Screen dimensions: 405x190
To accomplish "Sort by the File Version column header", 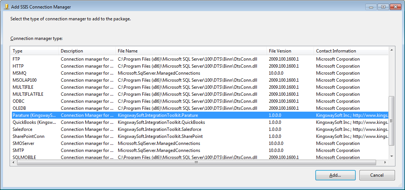I will [290, 51].
